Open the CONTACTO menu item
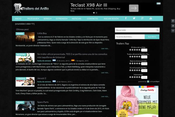 [92, 19]
